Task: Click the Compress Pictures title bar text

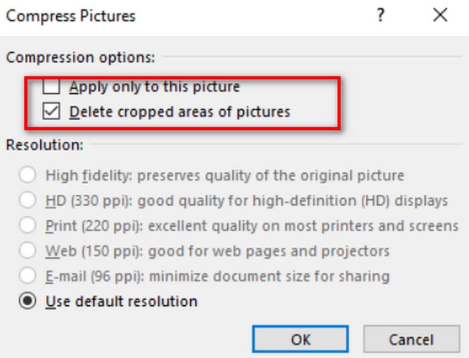Action: click(70, 15)
